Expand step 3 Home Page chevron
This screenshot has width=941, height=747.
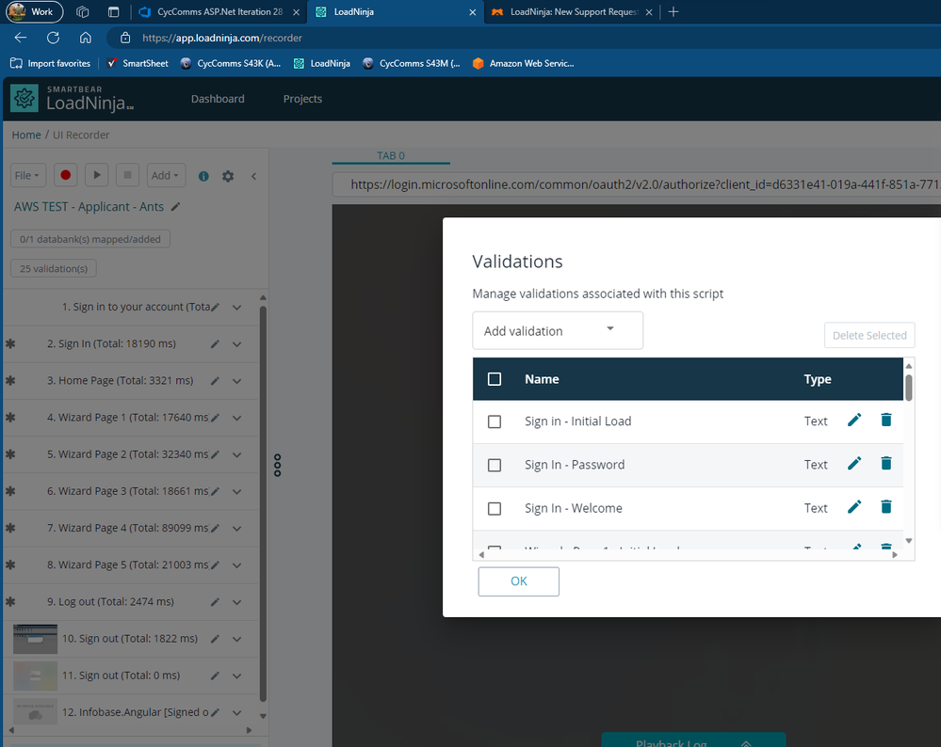(237, 381)
